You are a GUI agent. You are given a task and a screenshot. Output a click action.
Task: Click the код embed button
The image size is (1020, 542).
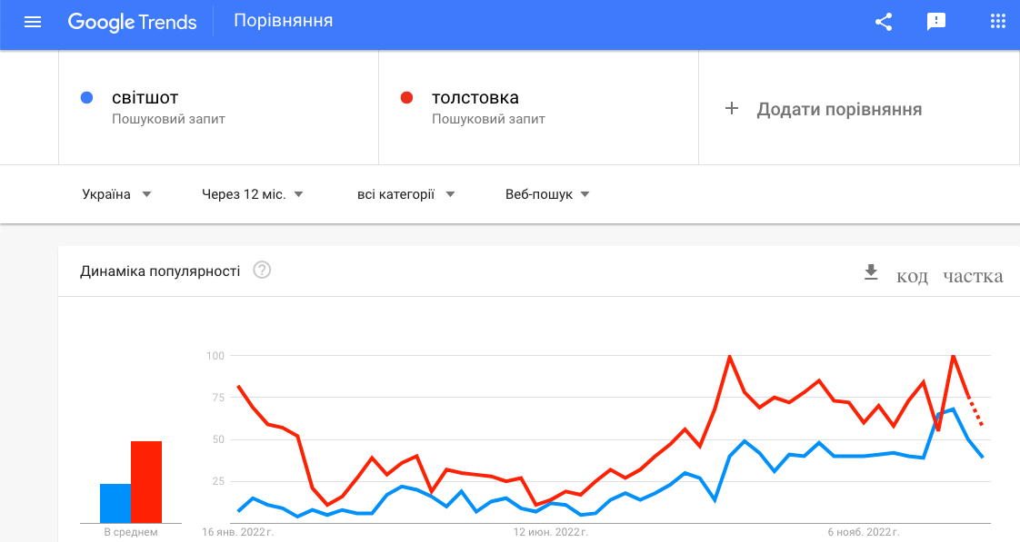912,276
